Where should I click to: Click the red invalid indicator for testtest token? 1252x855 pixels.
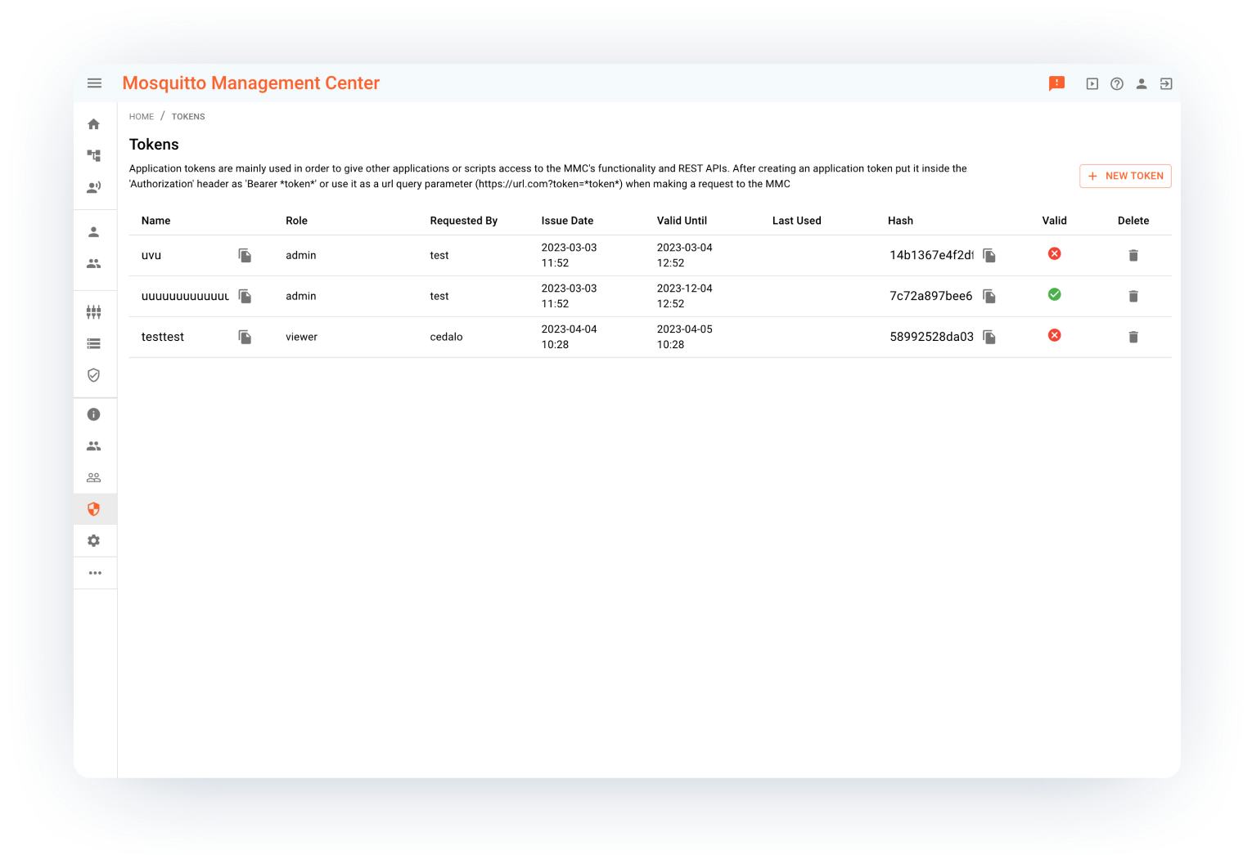1054,335
